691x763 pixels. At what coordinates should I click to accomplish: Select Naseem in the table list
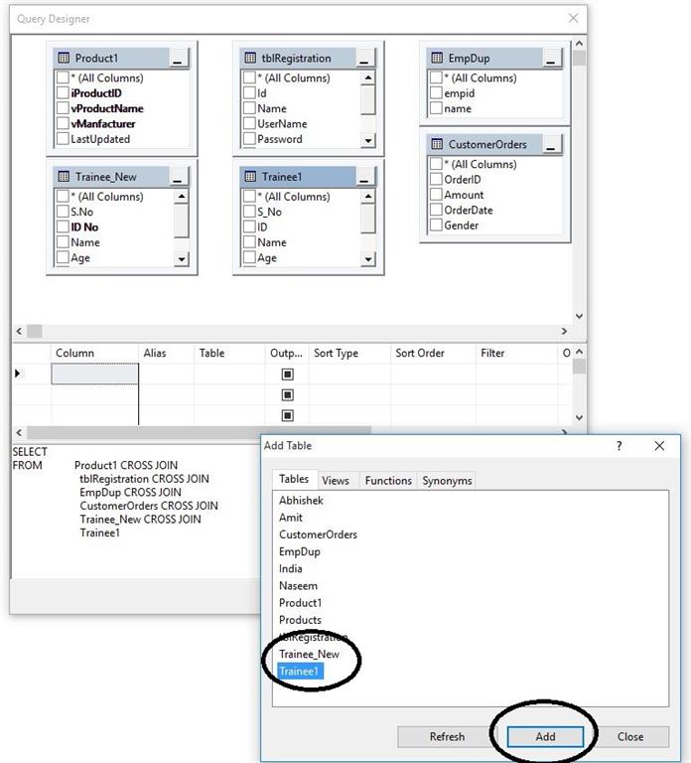(x=298, y=586)
